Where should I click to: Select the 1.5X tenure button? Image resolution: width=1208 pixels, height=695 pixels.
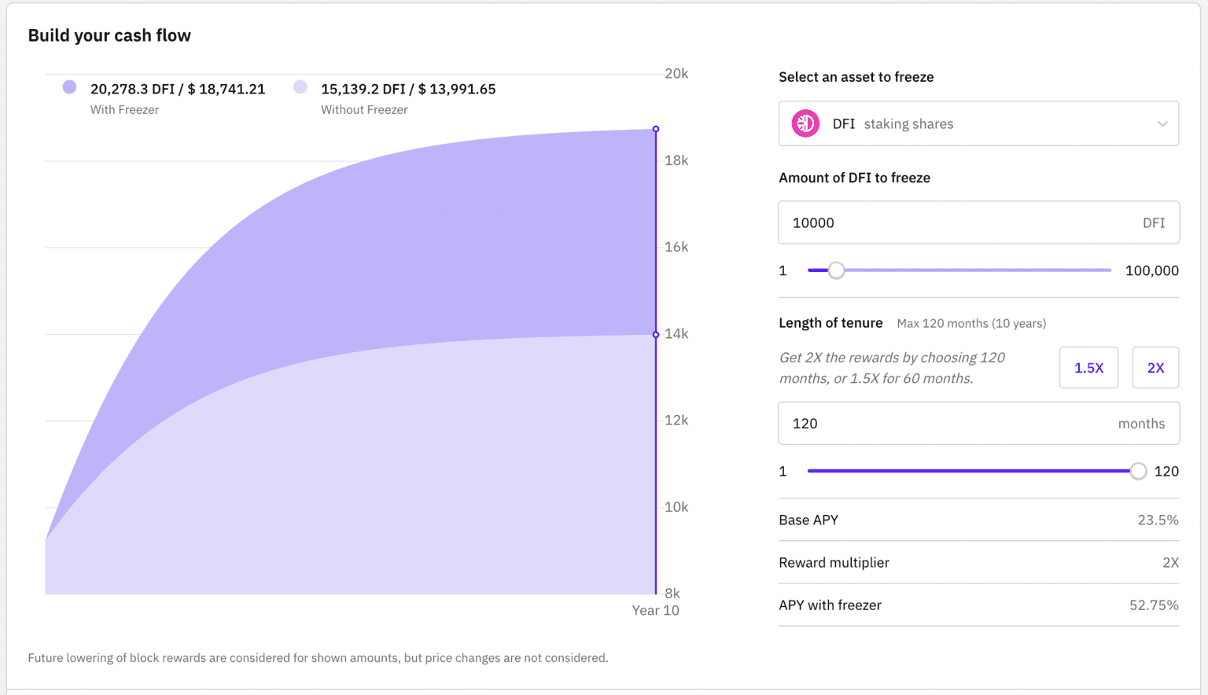pos(1088,368)
